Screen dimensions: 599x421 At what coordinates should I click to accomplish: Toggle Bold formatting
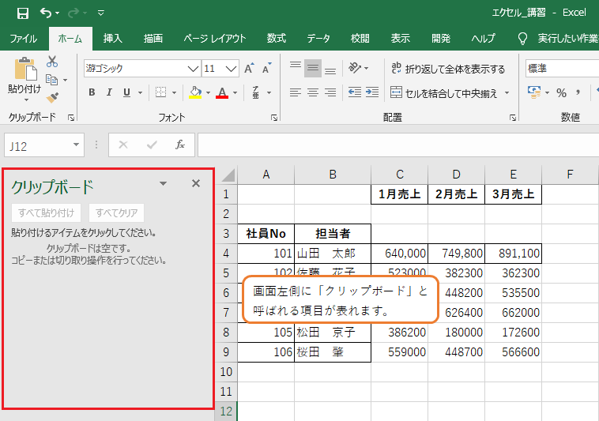click(x=92, y=92)
